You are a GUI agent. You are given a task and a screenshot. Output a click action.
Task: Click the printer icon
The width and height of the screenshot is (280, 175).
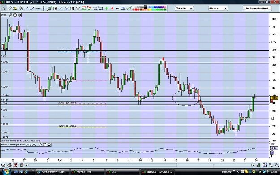[x=9, y=165]
